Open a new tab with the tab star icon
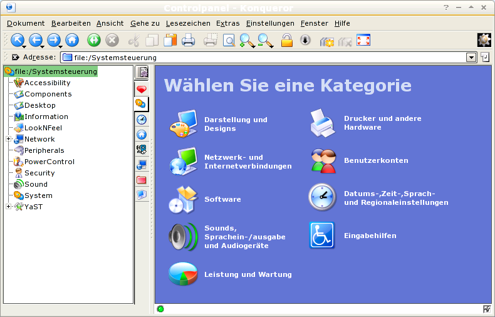The image size is (495, 317). (326, 41)
